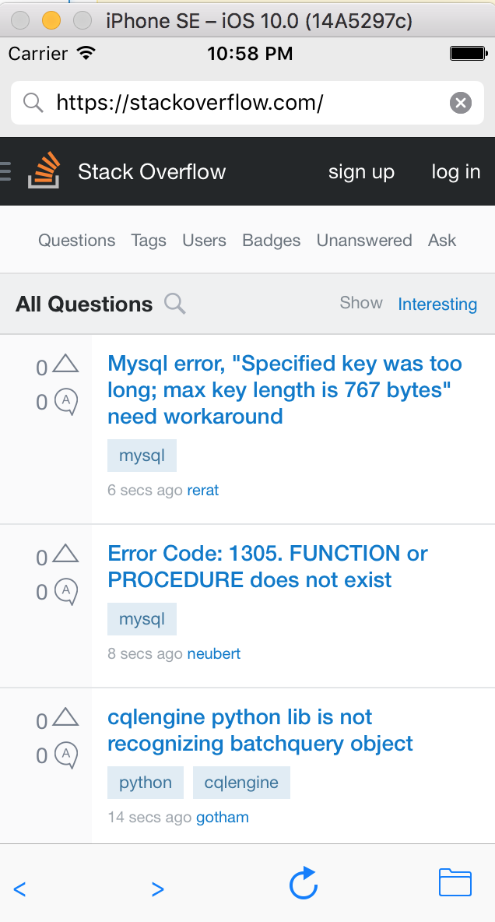Screen dimensions: 495x922
Task: Click the Show label
Action: [x=361, y=303]
